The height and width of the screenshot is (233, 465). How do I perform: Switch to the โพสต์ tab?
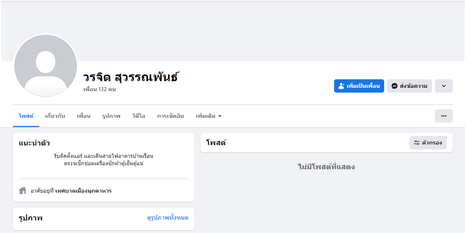point(26,116)
